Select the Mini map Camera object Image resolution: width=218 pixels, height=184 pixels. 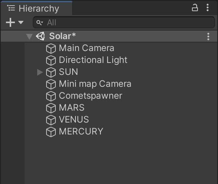[95, 84]
